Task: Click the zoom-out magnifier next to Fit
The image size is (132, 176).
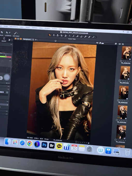Action: [x=100, y=43]
